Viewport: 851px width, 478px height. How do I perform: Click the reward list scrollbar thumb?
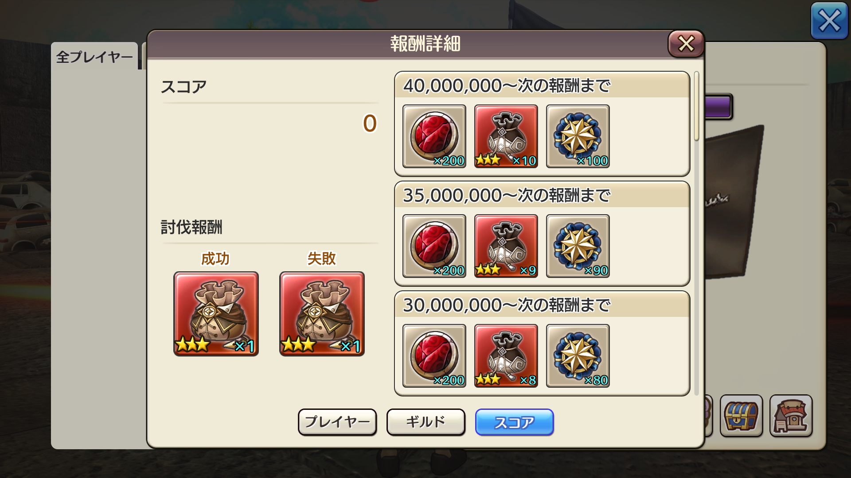(x=696, y=106)
